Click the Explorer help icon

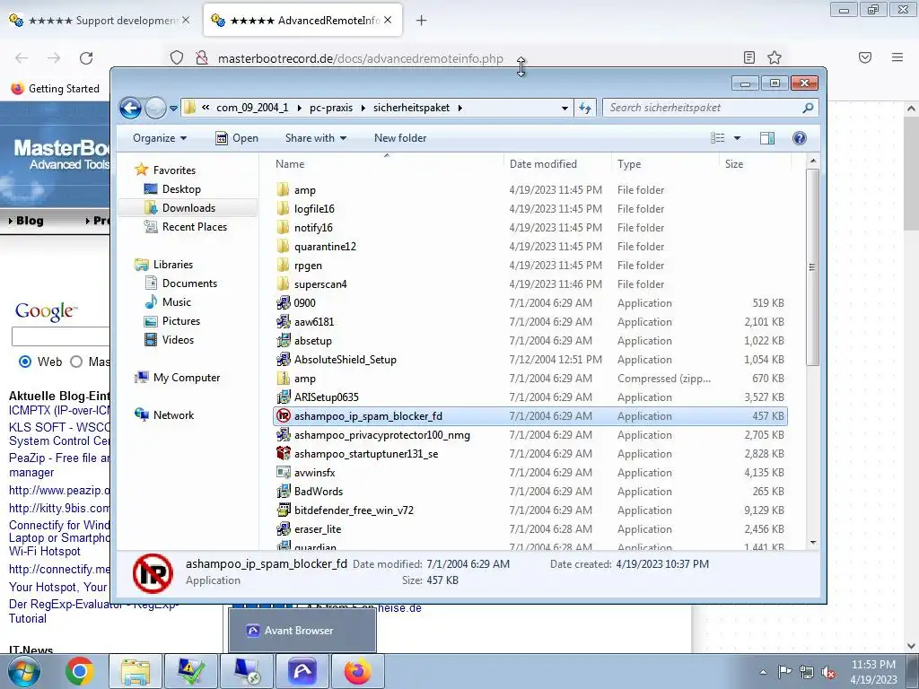click(x=800, y=138)
